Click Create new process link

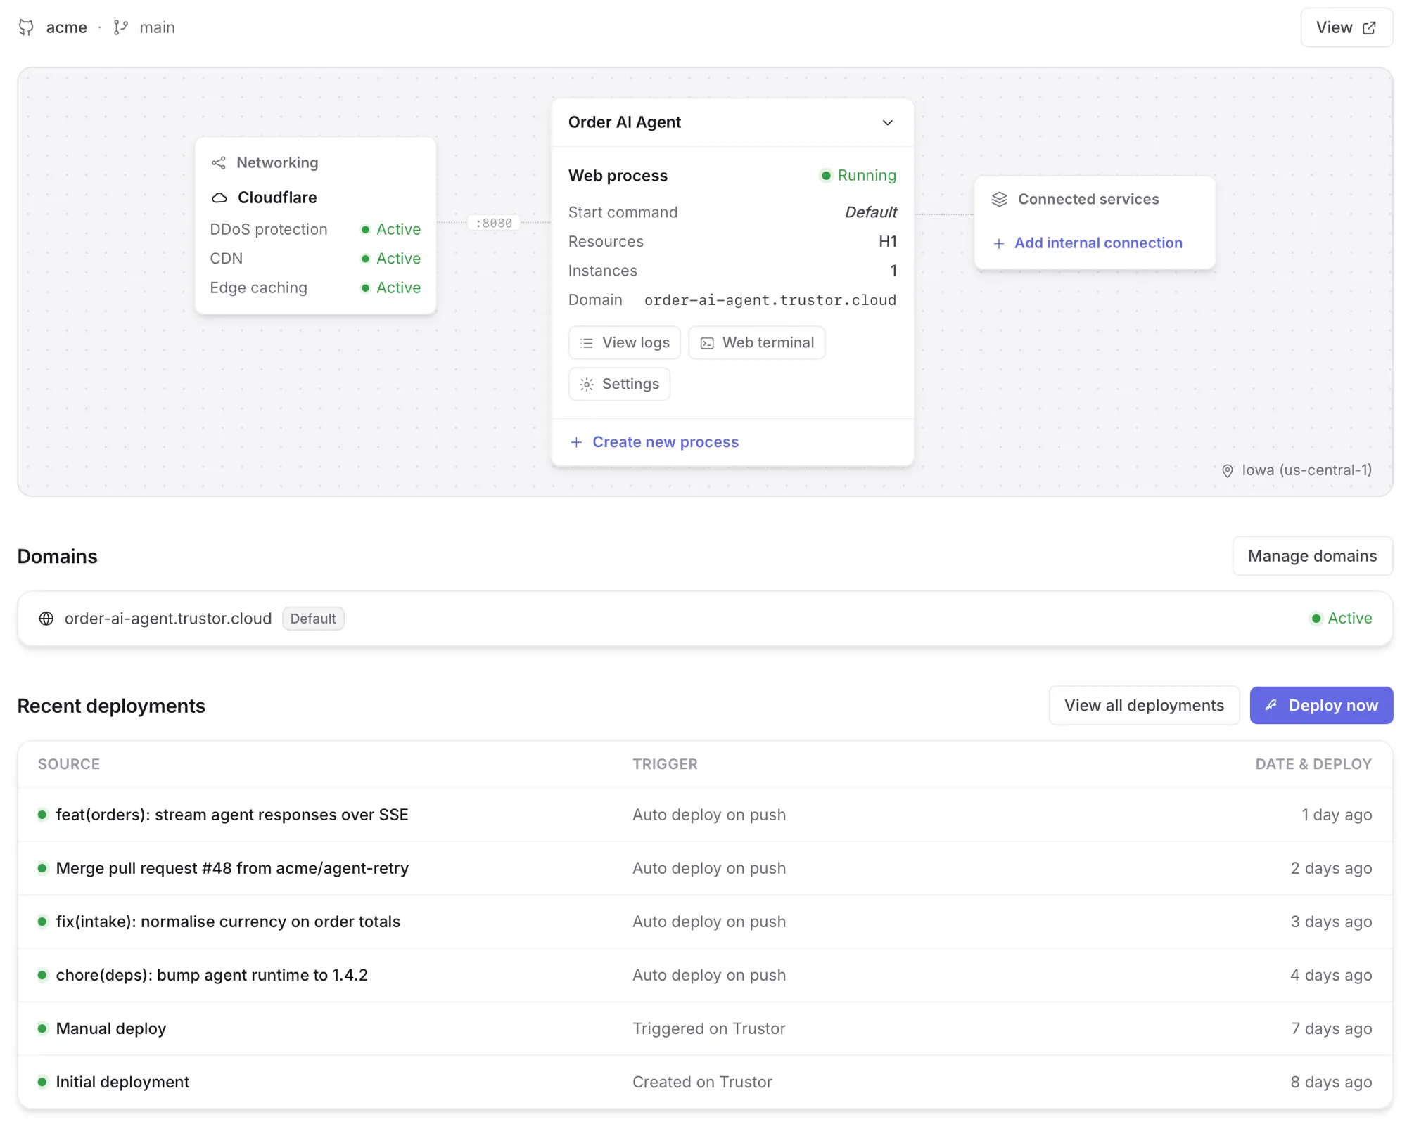665,442
